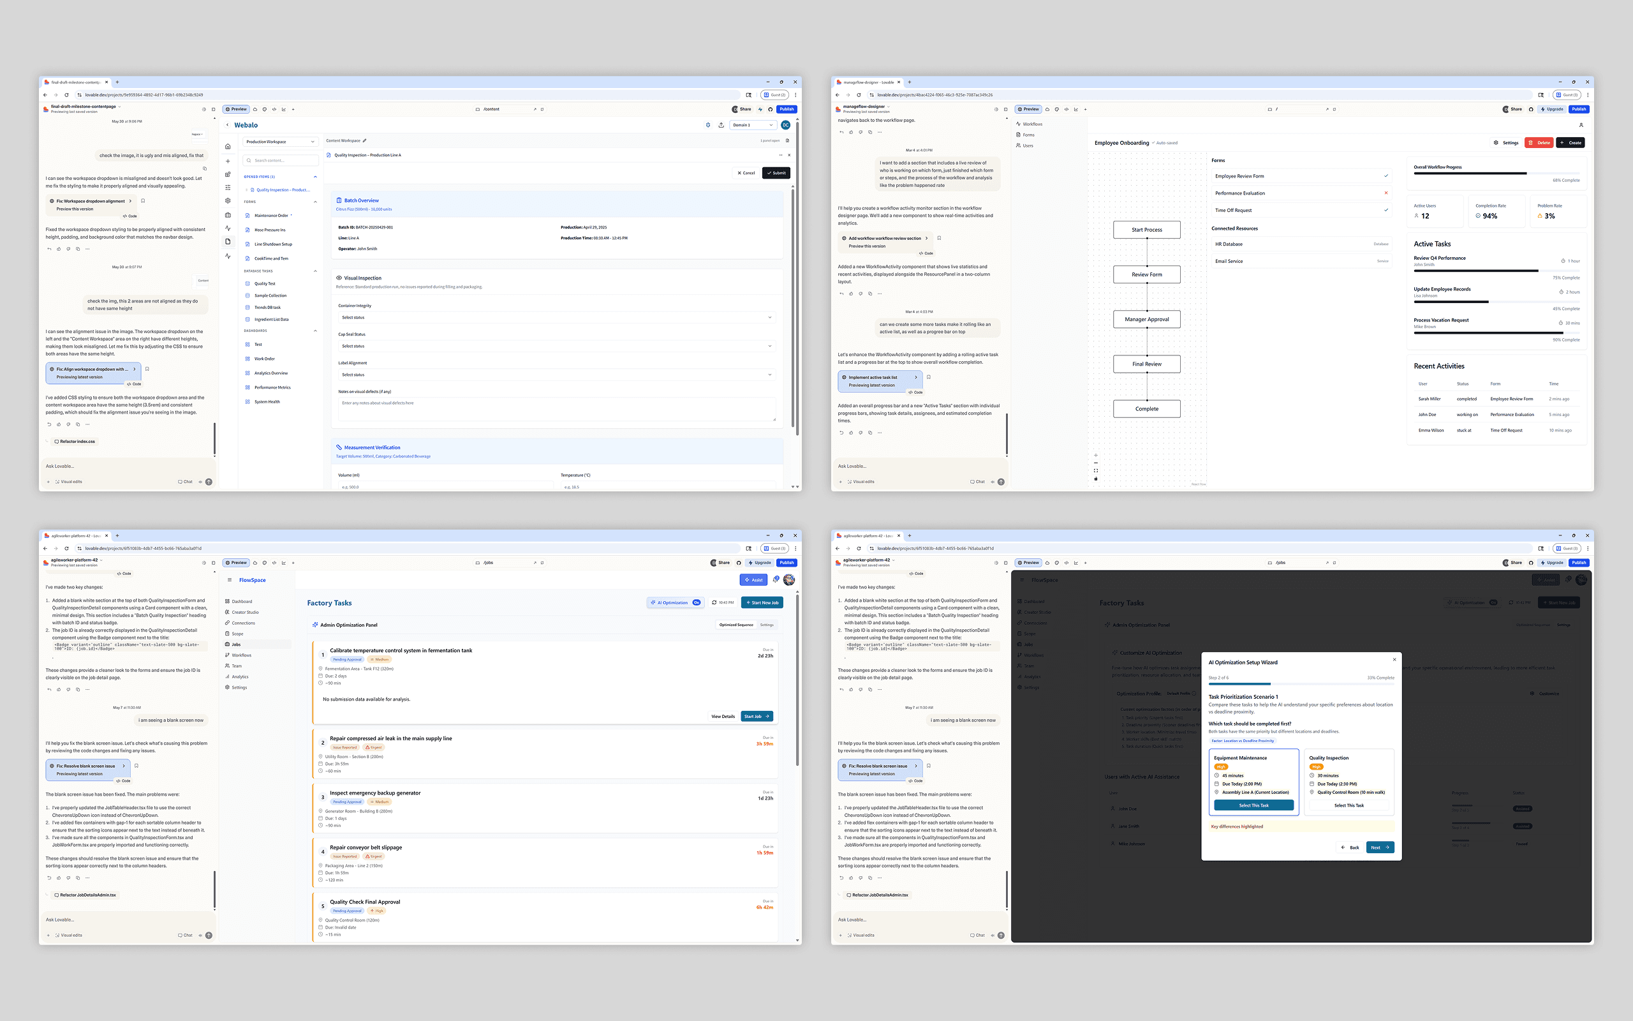1633x1021 pixels.
Task: Open the FlowSpace hamburger menu icon
Action: [x=230, y=580]
